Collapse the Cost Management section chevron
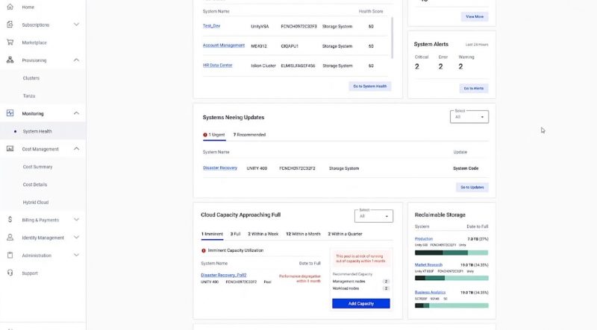597x330 pixels. [x=76, y=149]
